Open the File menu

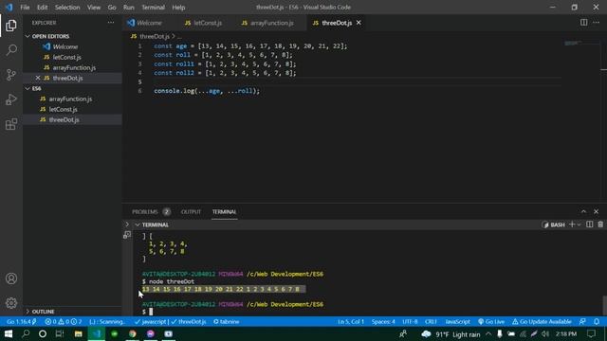[x=25, y=8]
